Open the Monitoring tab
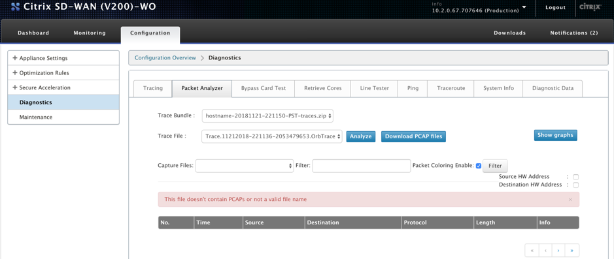The image size is (614, 259). pyautogui.click(x=90, y=33)
